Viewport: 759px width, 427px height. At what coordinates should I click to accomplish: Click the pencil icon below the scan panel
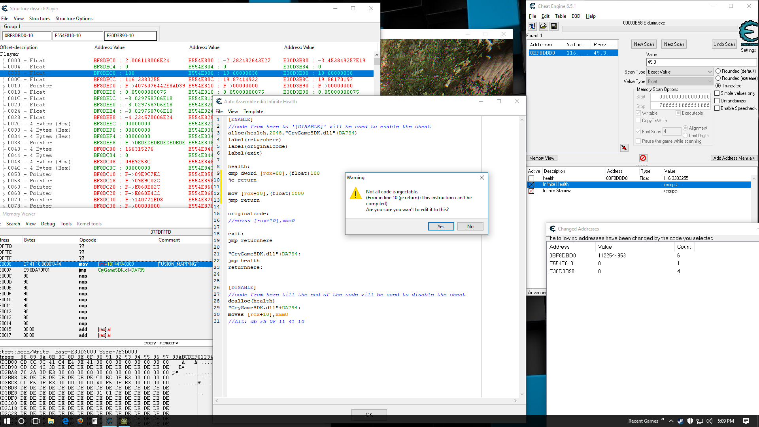pos(625,147)
